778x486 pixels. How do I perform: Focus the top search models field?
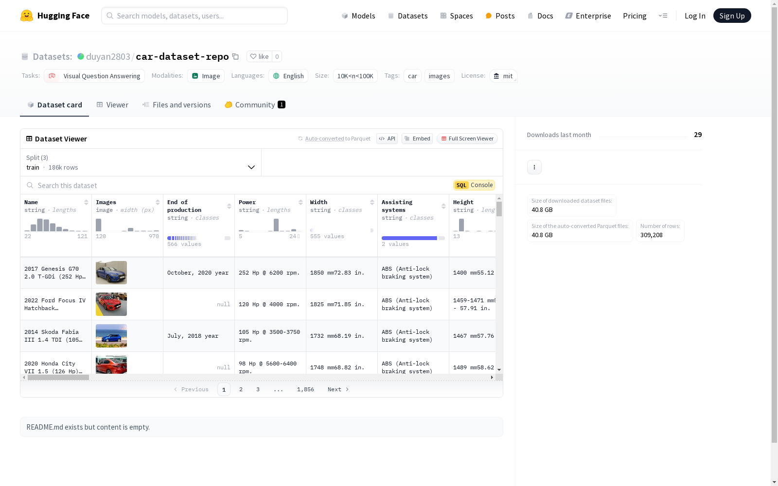[194, 16]
